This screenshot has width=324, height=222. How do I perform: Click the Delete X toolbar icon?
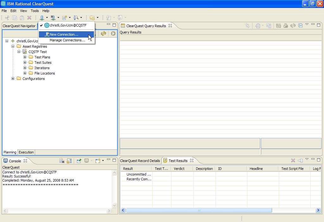(x=29, y=18)
